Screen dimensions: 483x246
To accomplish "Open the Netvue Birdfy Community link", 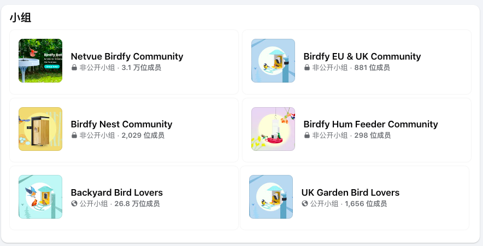I will (x=127, y=56).
